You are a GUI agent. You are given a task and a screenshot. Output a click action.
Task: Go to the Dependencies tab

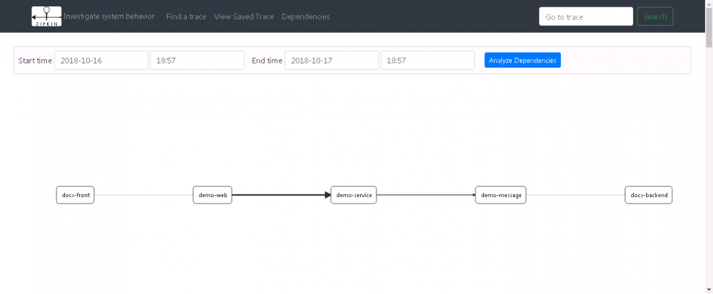pyautogui.click(x=306, y=16)
